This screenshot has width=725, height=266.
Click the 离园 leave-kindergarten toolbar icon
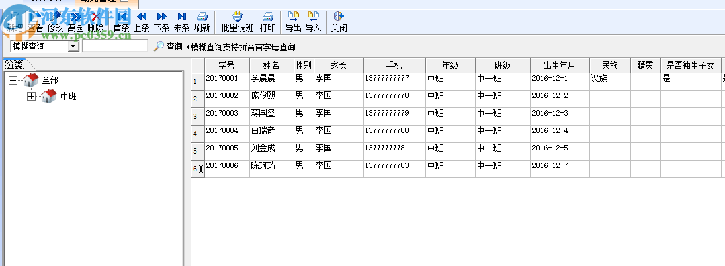[75, 17]
